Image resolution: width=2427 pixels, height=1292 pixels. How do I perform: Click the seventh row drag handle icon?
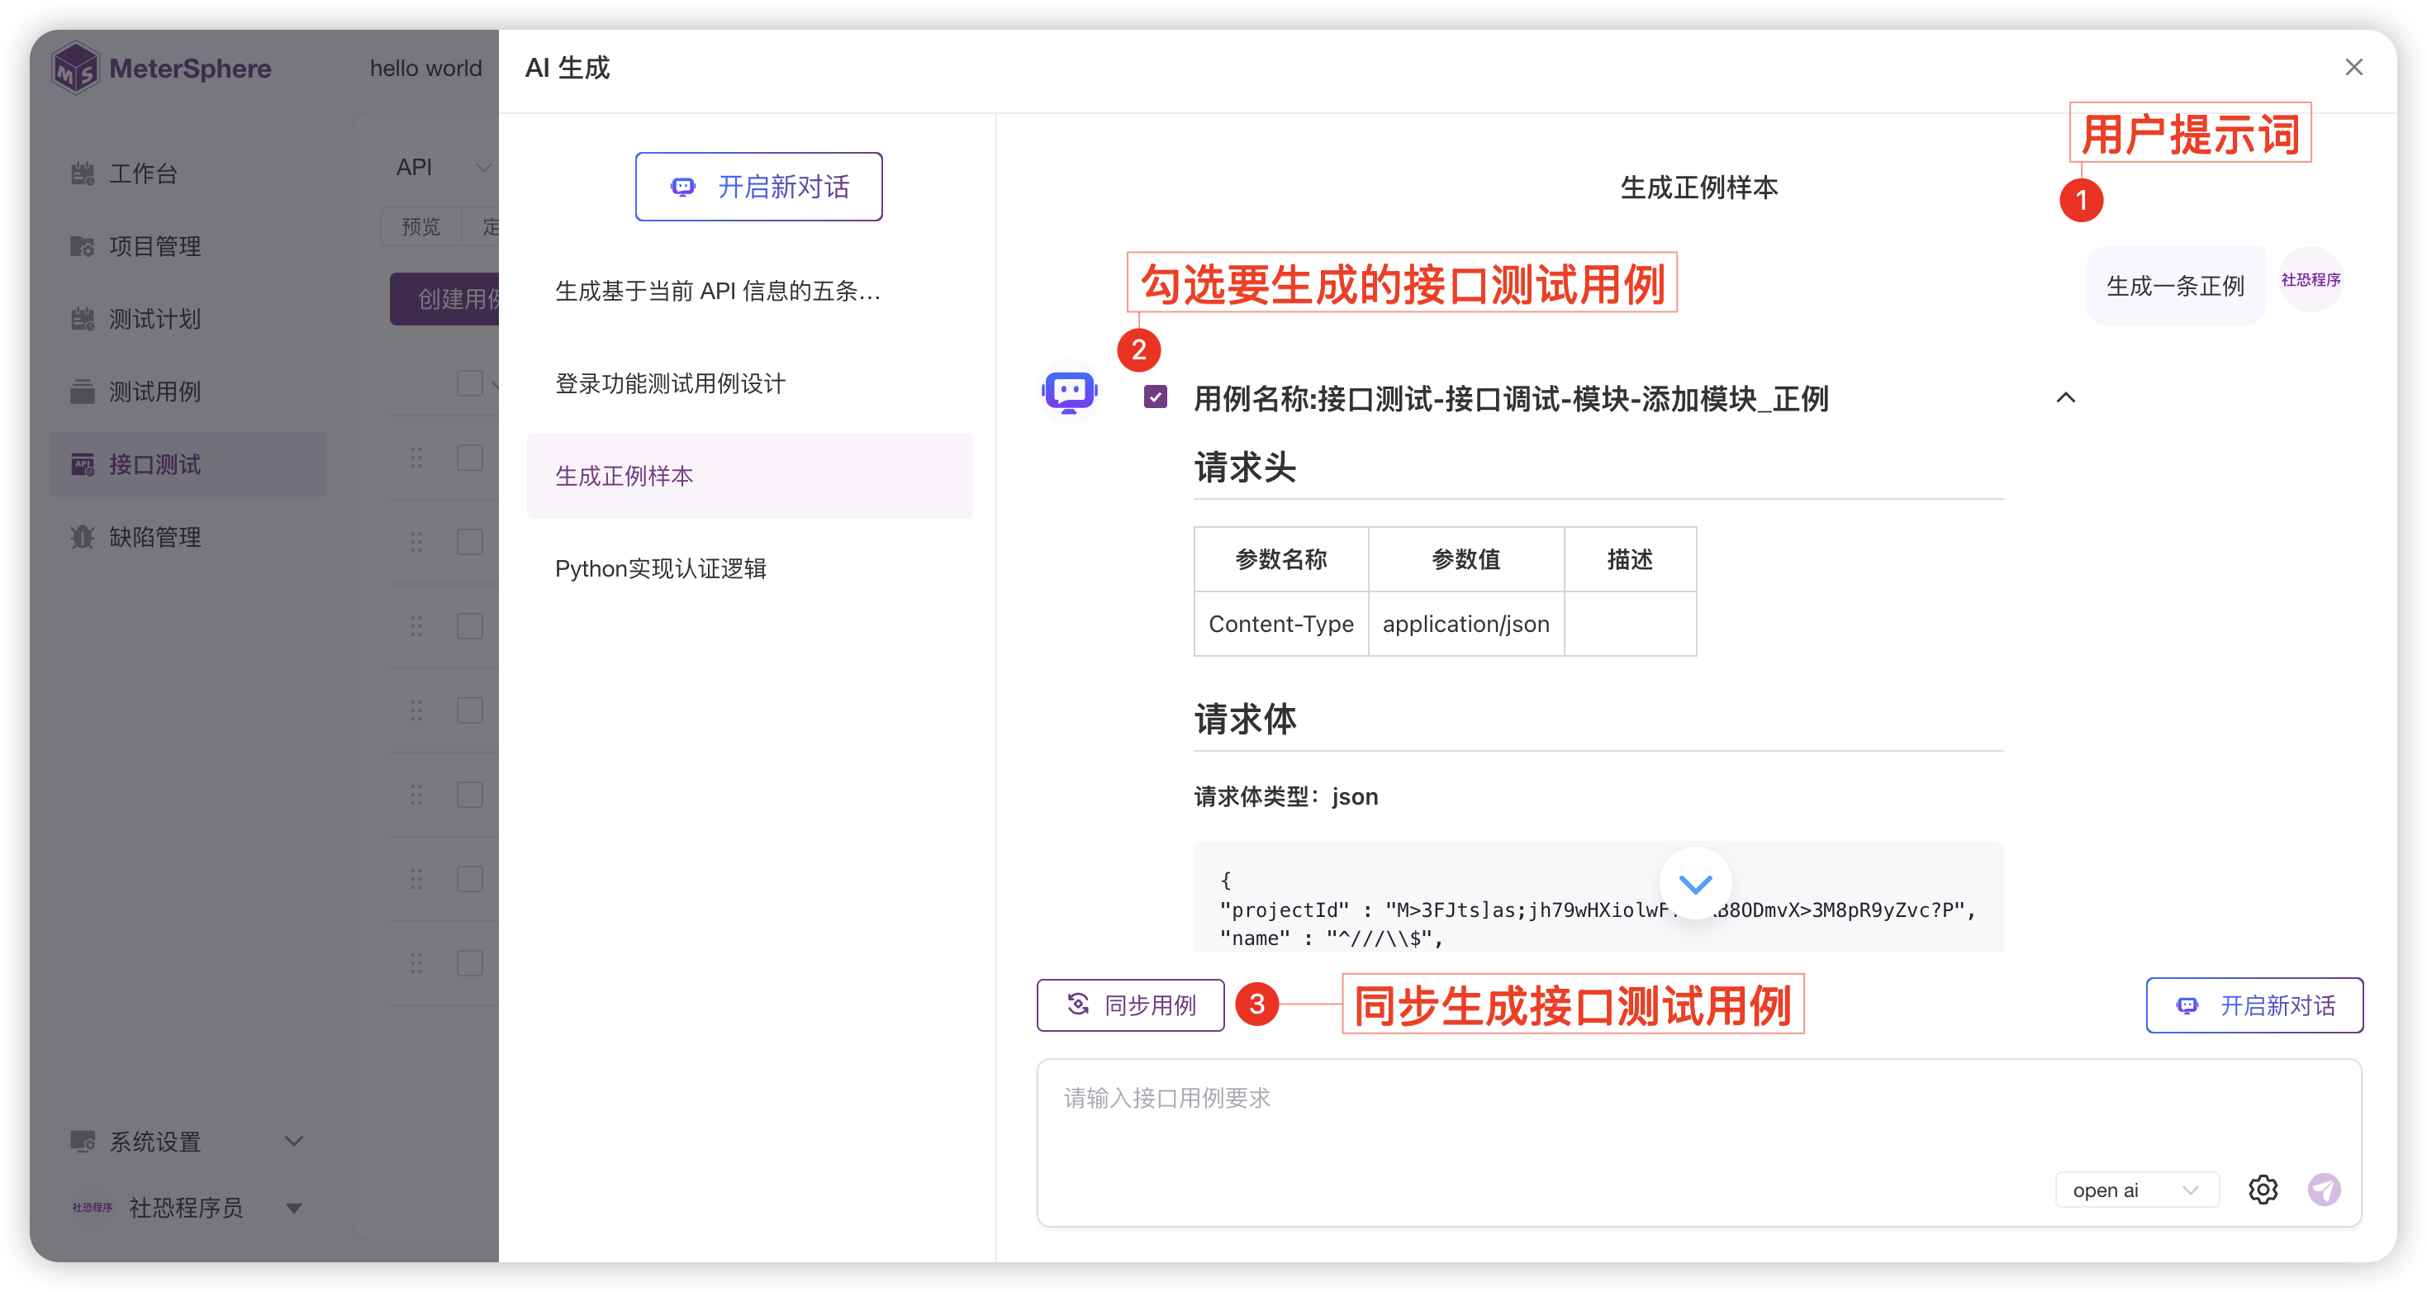pyautogui.click(x=416, y=963)
